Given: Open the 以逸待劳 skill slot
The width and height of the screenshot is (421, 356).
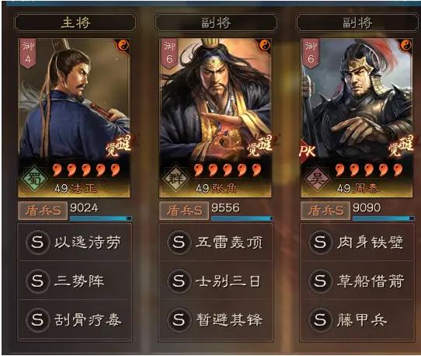Looking at the screenshot, I should [x=75, y=243].
